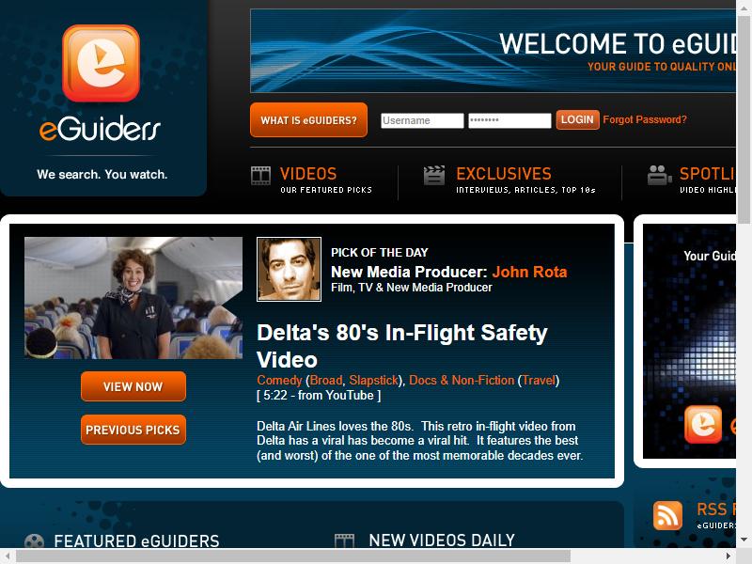Image resolution: width=752 pixels, height=564 pixels.
Task: Click the orange RSS feed icon
Action: 667,515
